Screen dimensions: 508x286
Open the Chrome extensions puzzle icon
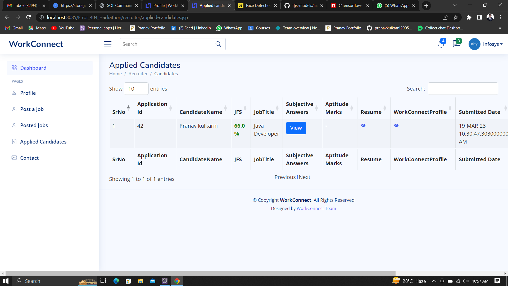(469, 17)
